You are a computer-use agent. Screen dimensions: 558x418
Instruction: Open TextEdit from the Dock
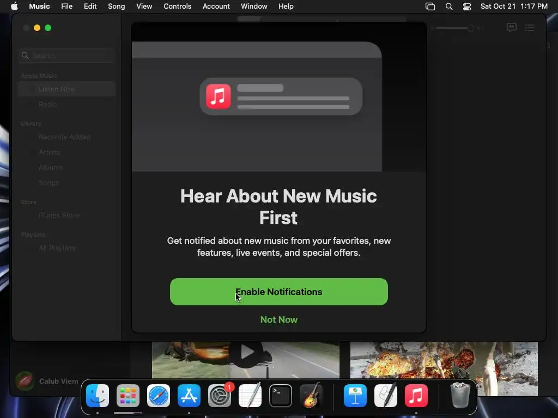[x=250, y=396]
